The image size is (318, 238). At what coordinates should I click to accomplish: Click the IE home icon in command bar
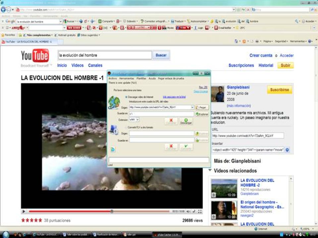point(236,41)
